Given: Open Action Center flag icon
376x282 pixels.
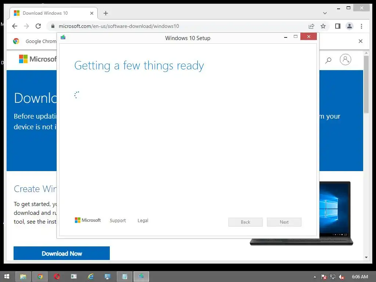Looking at the screenshot, I should pyautogui.click(x=323, y=277).
